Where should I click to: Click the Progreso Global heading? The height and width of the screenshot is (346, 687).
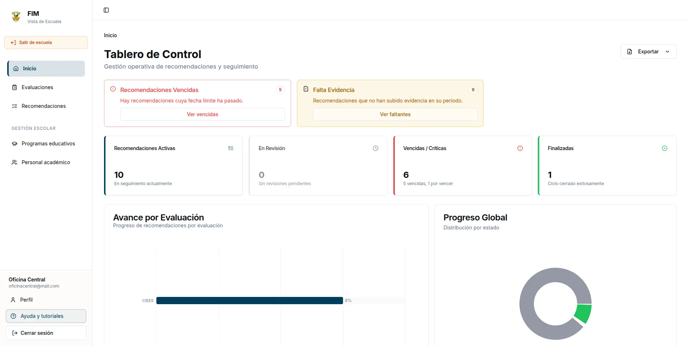point(475,218)
